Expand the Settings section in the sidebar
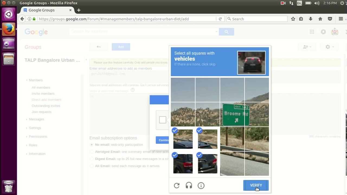Viewport: 347px width, 195px height. pyautogui.click(x=27, y=128)
